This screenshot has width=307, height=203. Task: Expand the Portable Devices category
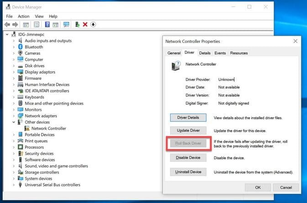14,135
